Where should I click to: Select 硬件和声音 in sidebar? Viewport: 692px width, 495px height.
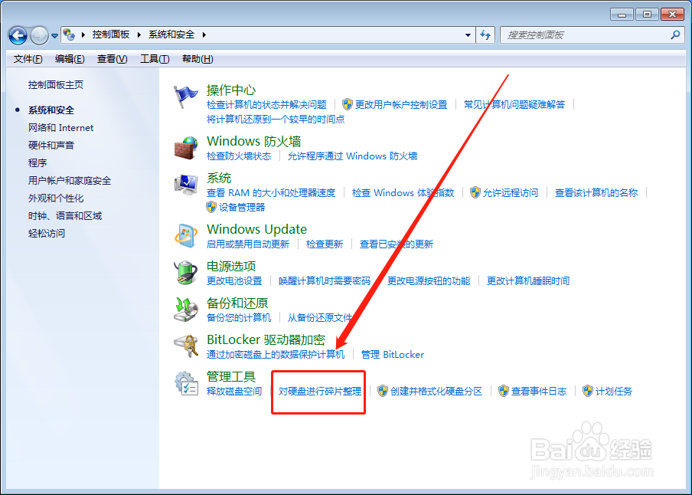(x=51, y=146)
